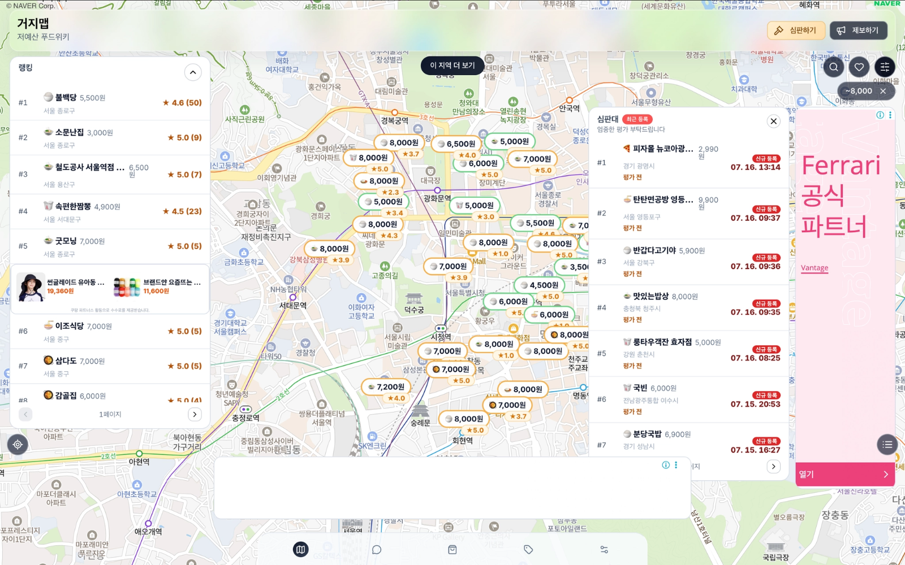Open ranking #1 불백당 entry
905x565 pixels.
tap(110, 103)
